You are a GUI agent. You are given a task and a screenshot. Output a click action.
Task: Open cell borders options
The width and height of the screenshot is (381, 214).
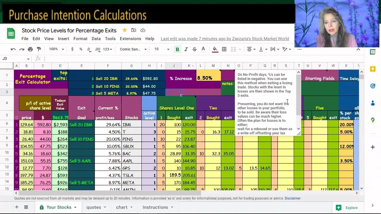224,49
